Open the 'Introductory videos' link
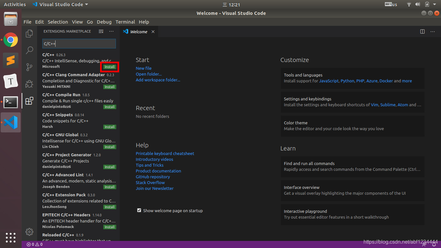 click(154, 159)
